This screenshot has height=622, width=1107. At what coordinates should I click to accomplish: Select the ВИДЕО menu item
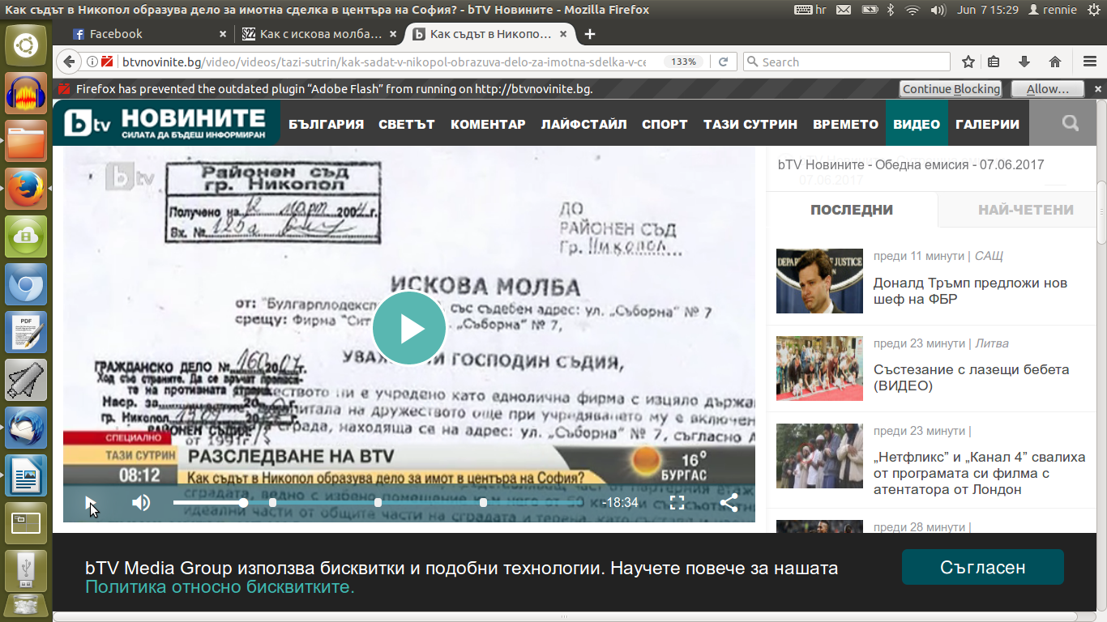click(917, 124)
